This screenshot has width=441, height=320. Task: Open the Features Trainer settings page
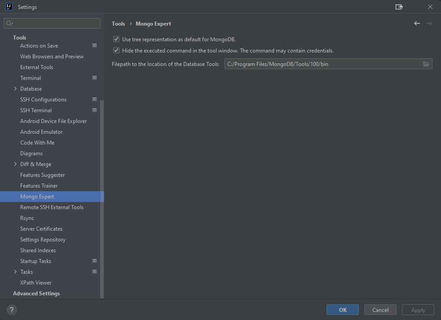(39, 186)
